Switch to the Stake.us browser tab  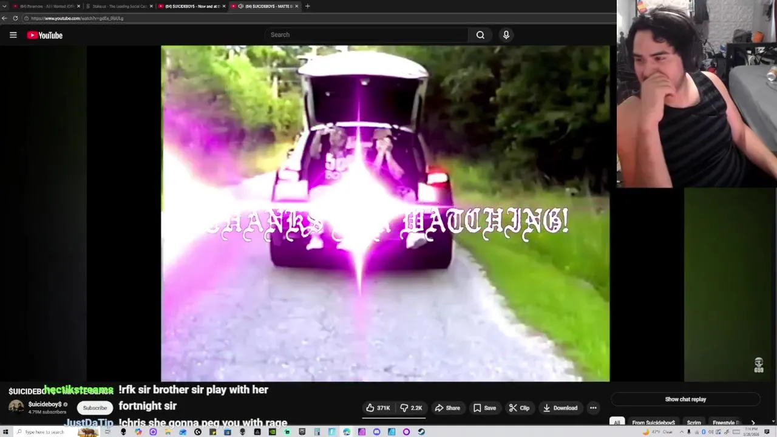pyautogui.click(x=119, y=6)
